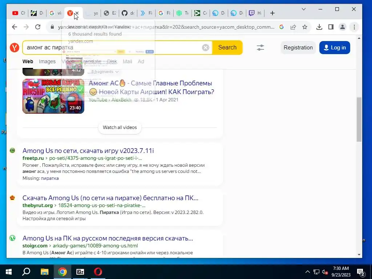The image size is (372, 279).
Task: Click the page vertical scrollbar thumb
Action: pos(359,120)
